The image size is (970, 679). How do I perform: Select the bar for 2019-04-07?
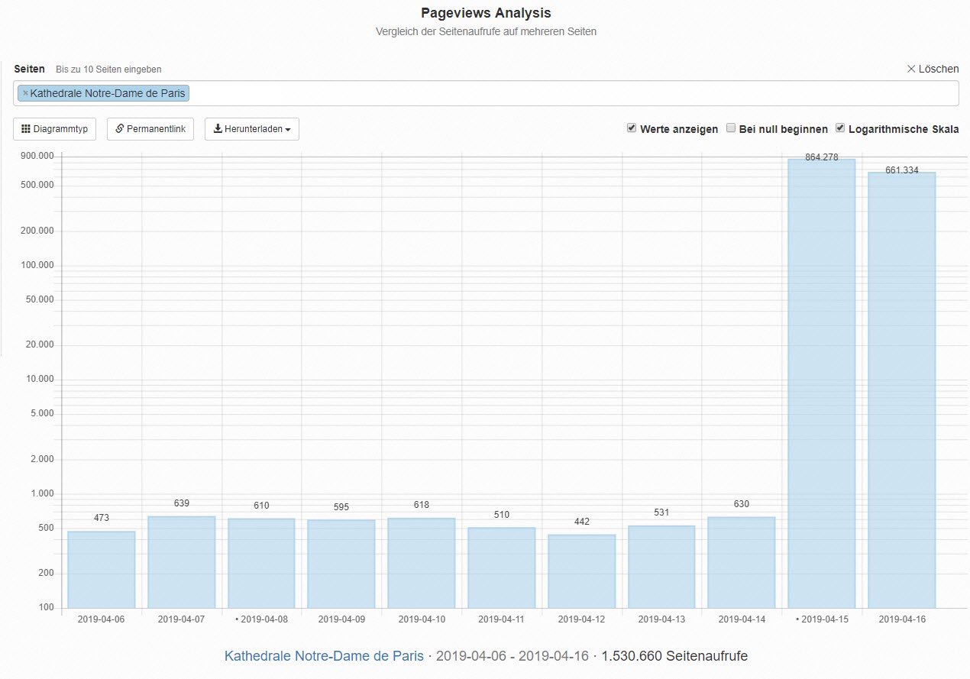[x=181, y=562]
